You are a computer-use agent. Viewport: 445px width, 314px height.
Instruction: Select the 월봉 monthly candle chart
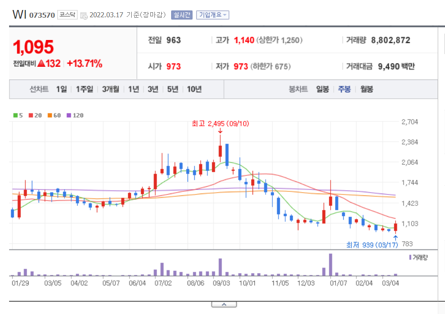click(367, 89)
